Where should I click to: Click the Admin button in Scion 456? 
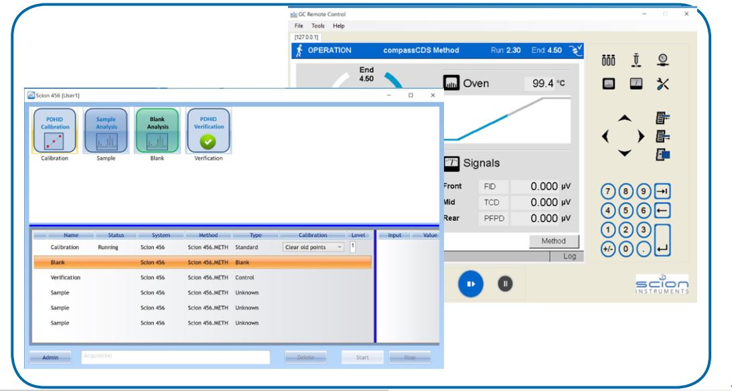tap(50, 358)
